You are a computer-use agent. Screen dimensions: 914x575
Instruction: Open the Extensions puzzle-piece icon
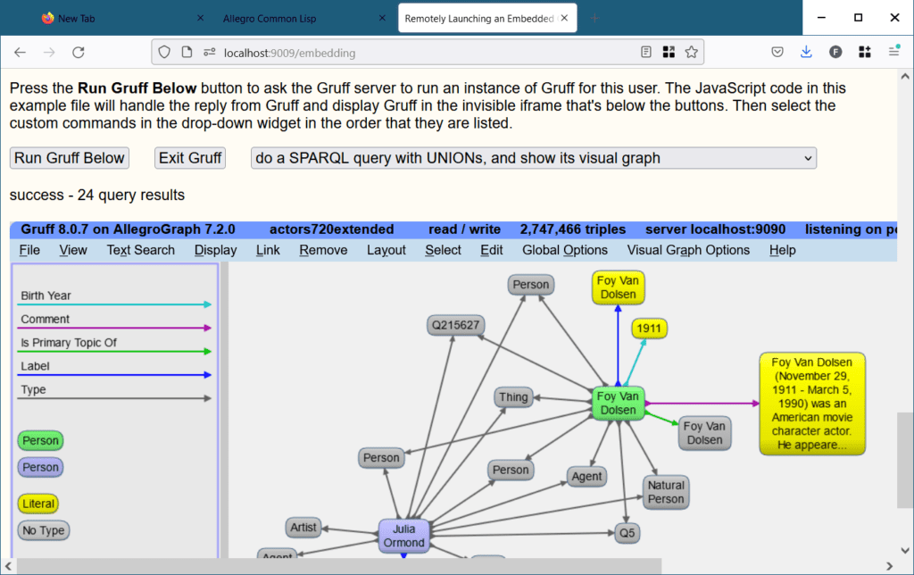point(864,52)
